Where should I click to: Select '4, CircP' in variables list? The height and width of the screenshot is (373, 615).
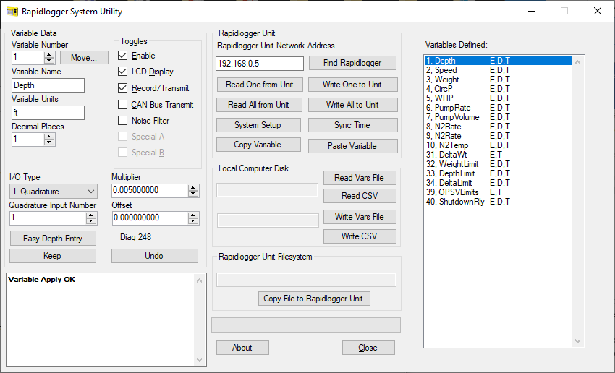498,89
